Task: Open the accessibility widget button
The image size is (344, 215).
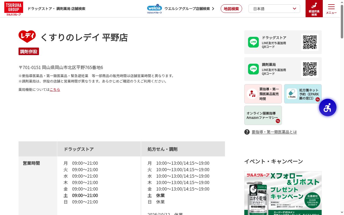Action: click(x=328, y=107)
